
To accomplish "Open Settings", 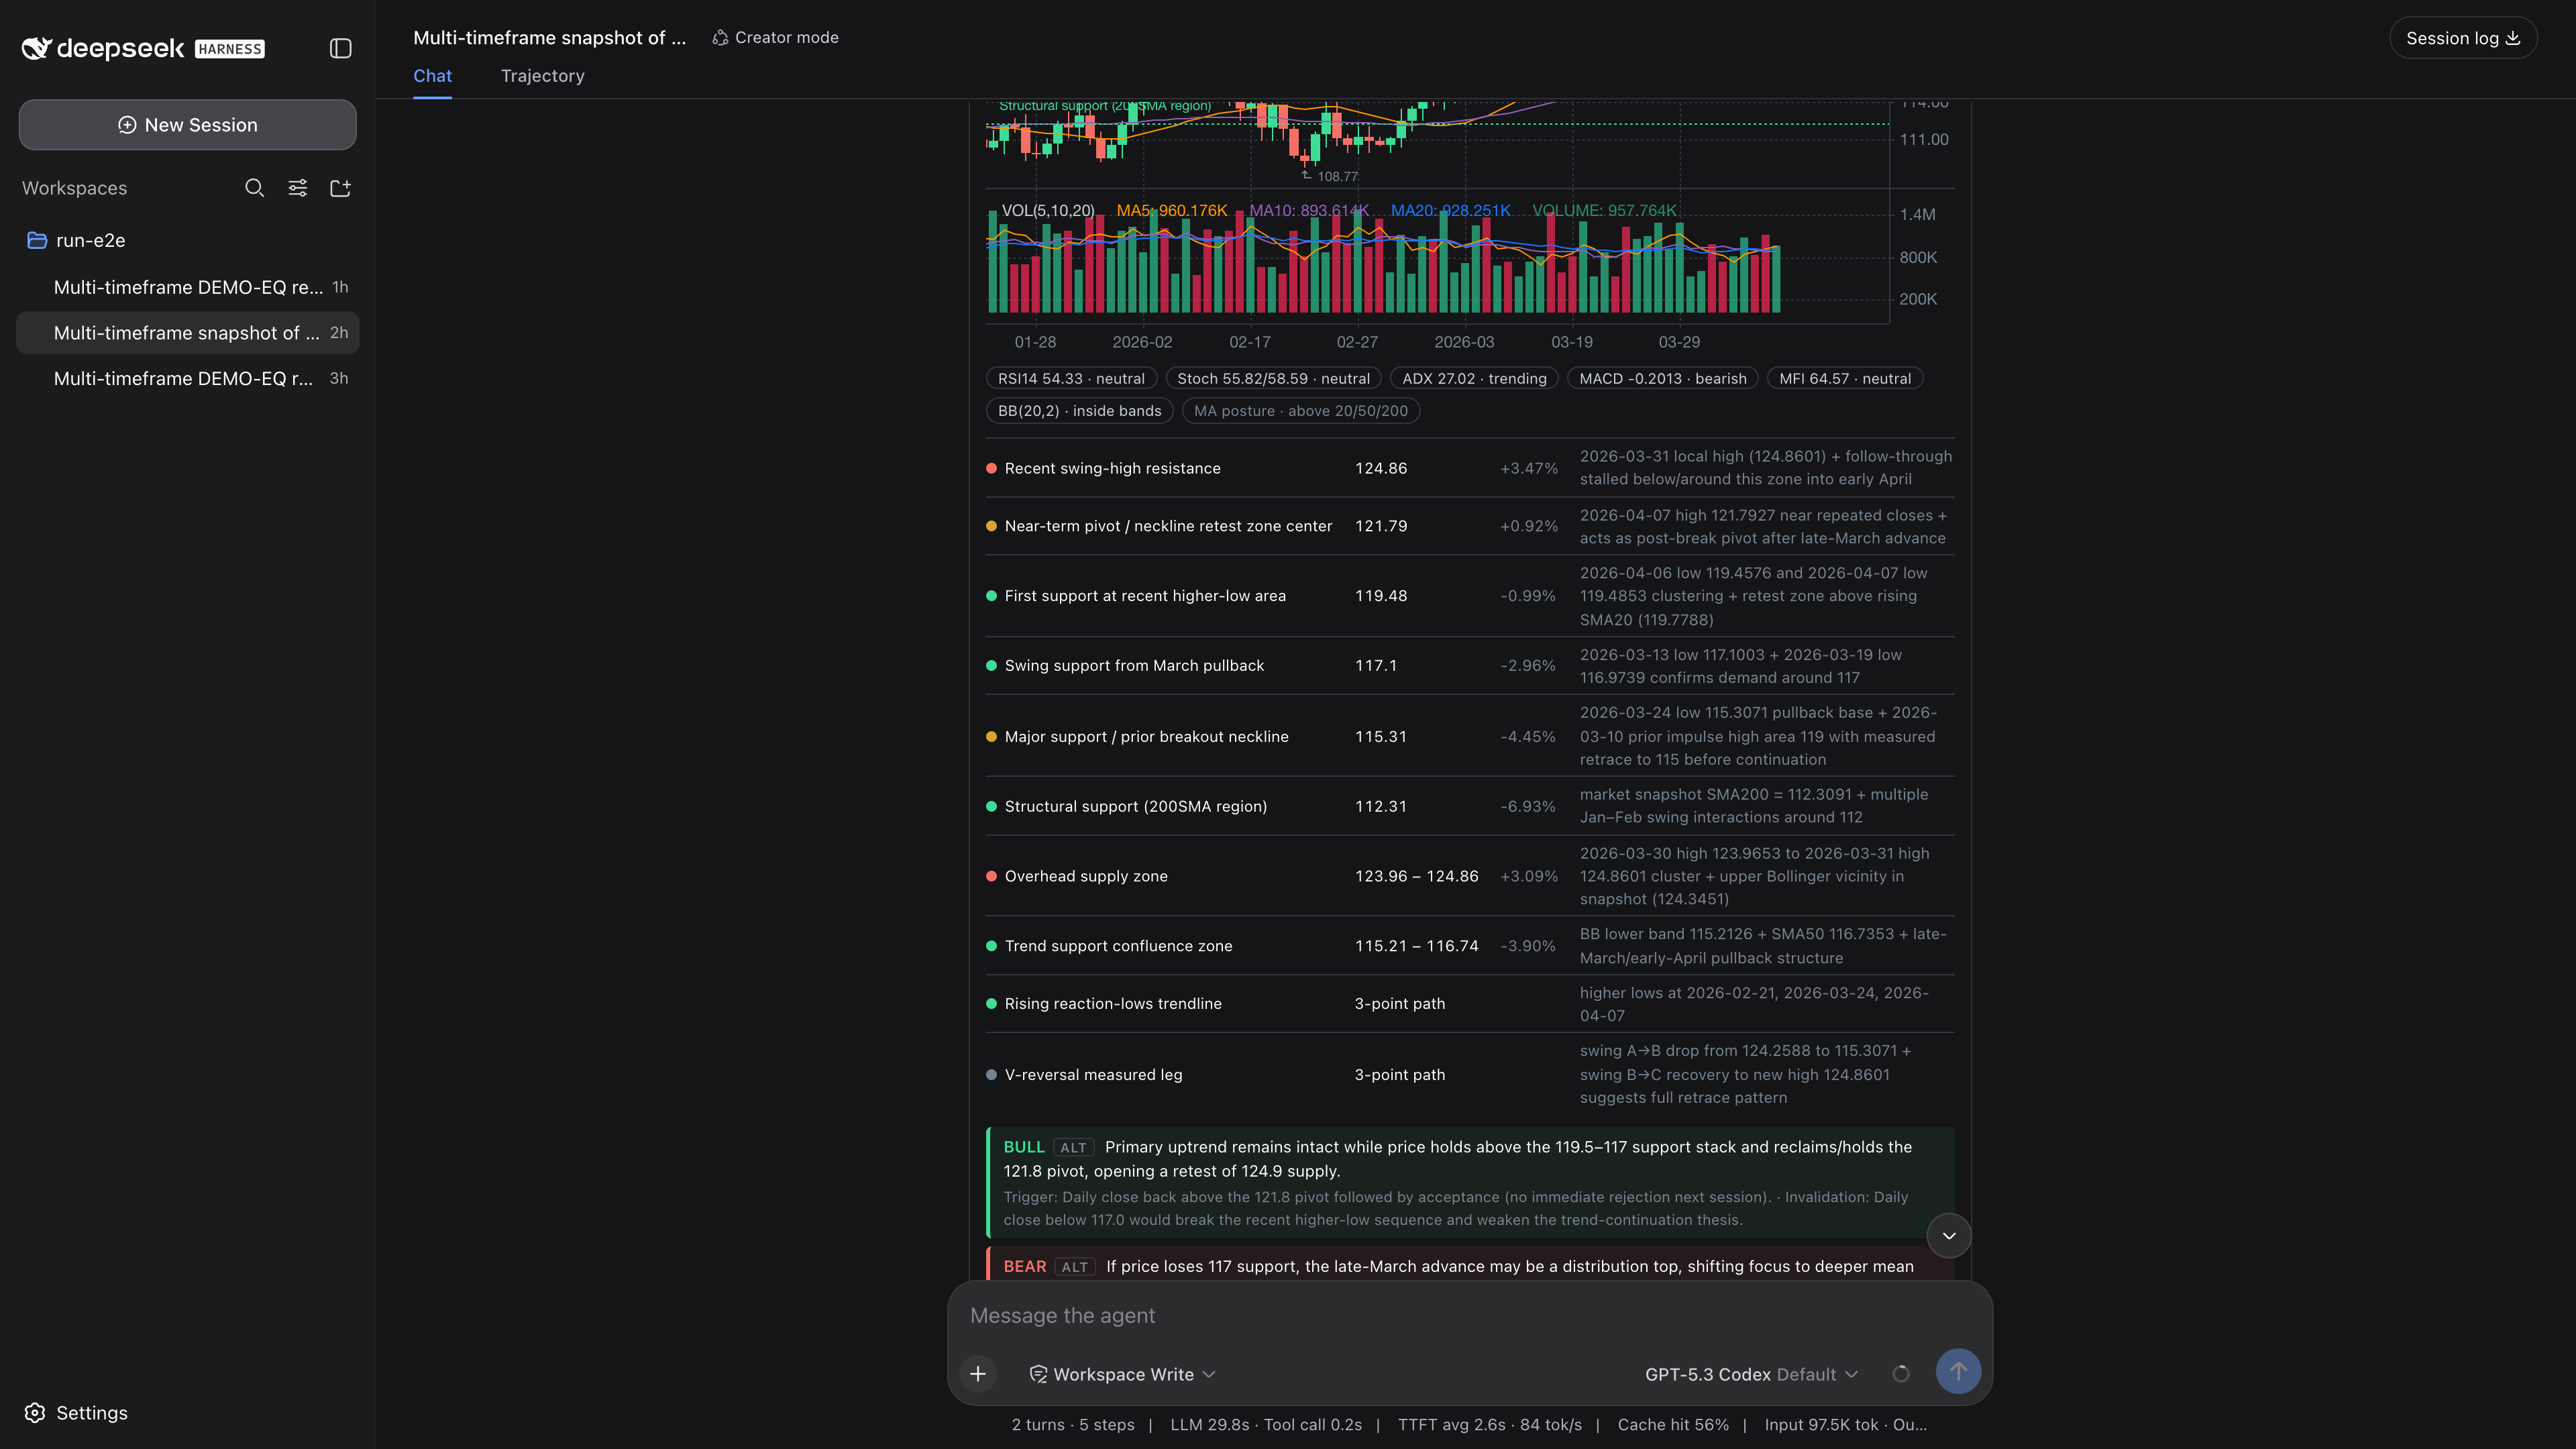I will (76, 1412).
